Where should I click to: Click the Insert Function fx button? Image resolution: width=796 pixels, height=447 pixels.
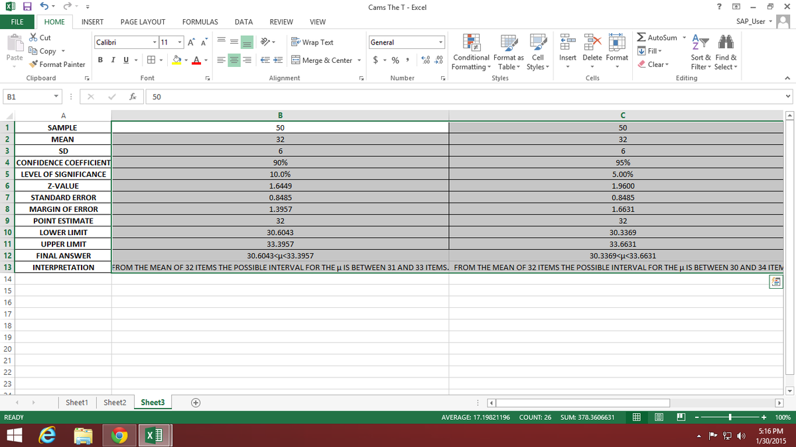[x=134, y=97]
